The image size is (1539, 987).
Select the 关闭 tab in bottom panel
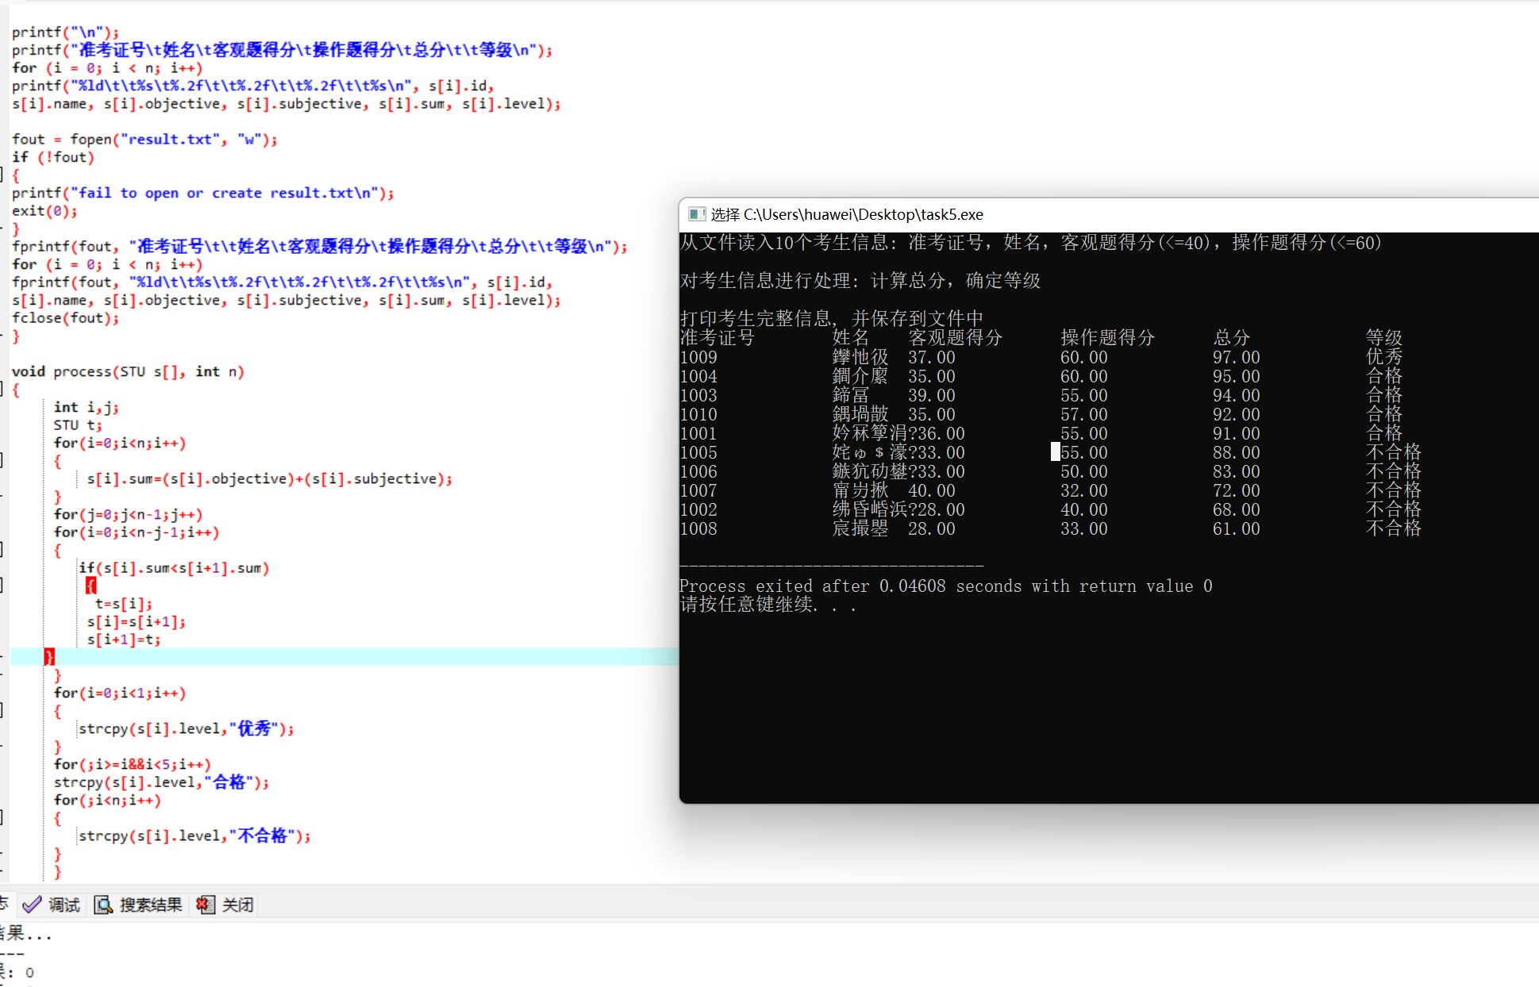(x=237, y=904)
